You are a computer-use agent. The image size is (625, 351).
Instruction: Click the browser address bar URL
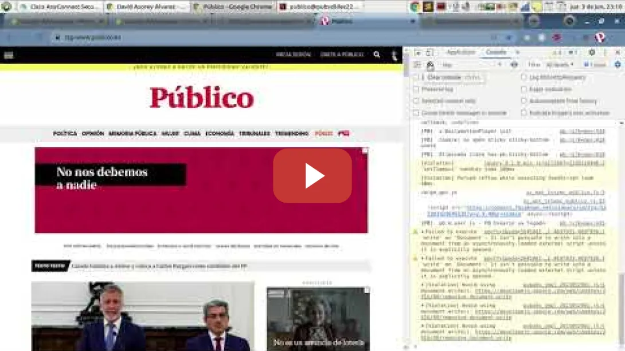92,37
